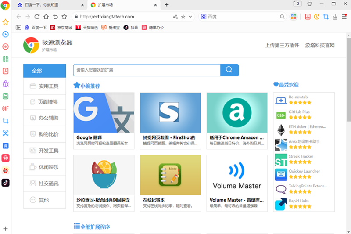Open the 象塔科技官网 link
Screen dimensions: 351x234
320,45
